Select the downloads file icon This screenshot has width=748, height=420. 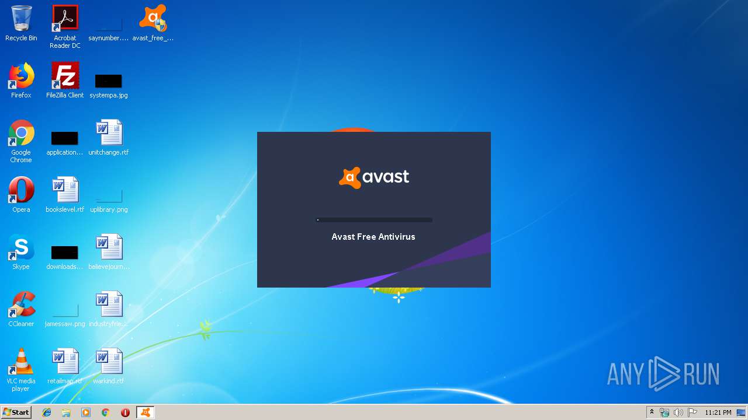[64, 257]
